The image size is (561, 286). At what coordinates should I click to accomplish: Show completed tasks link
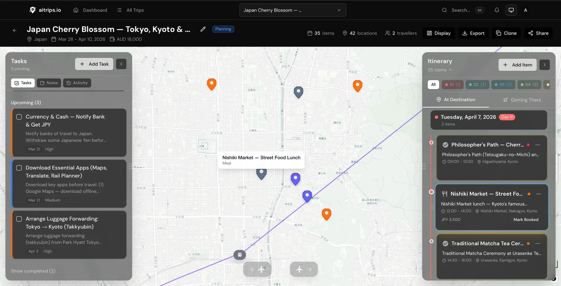(x=33, y=271)
